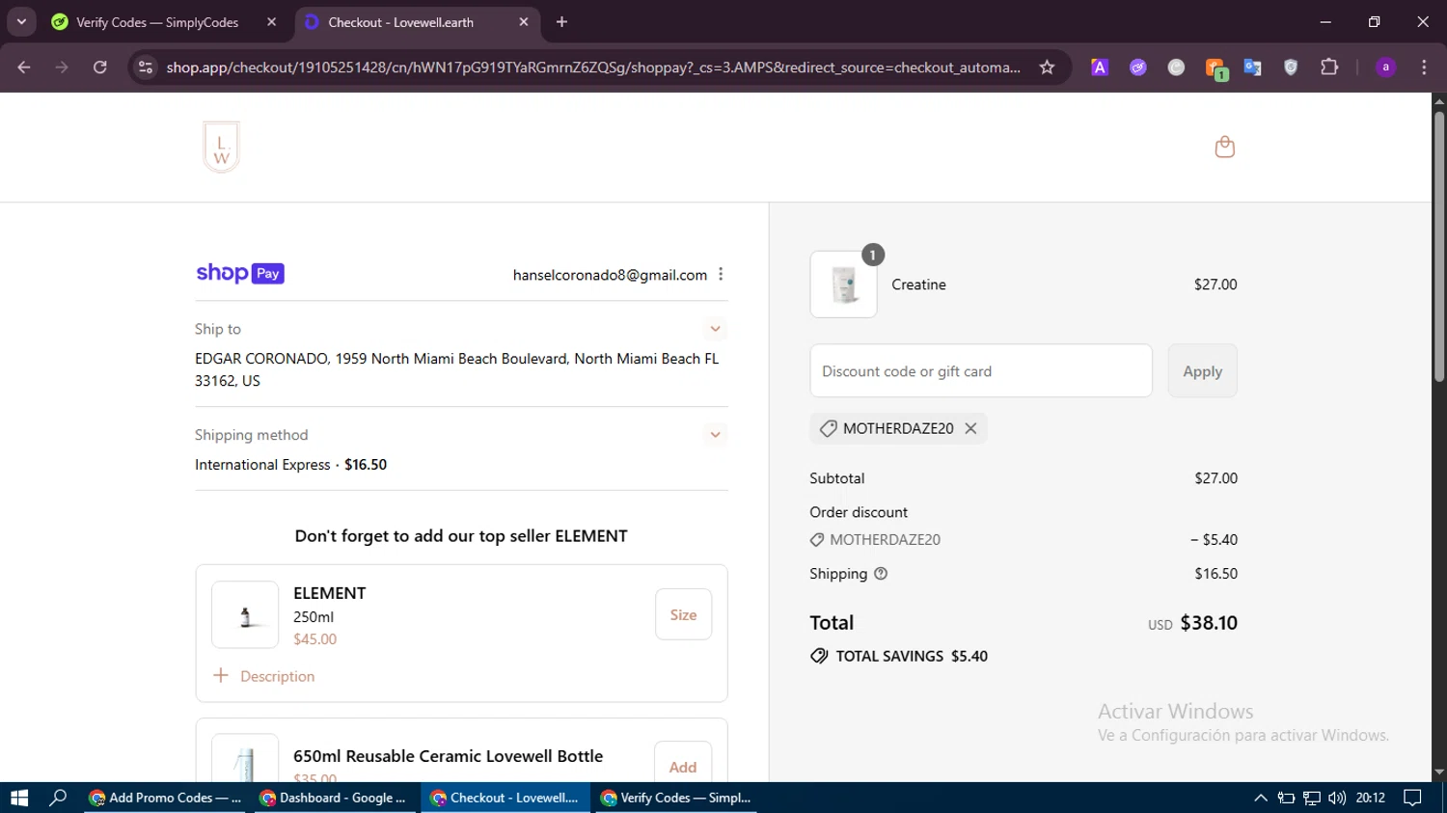The image size is (1447, 813).
Task: Click the purple round extension icon
Action: tap(1138, 68)
